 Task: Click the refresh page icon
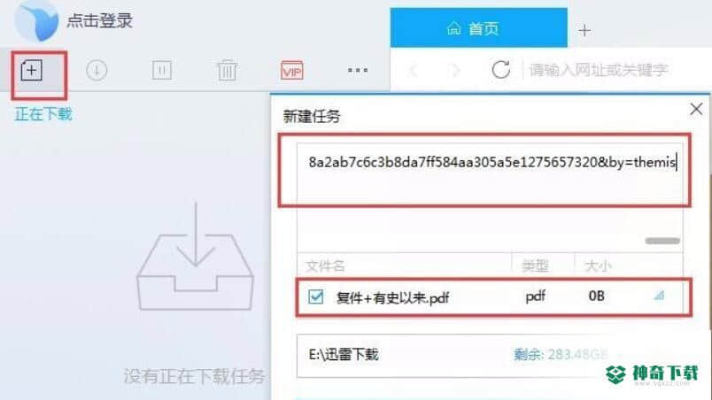tap(501, 69)
